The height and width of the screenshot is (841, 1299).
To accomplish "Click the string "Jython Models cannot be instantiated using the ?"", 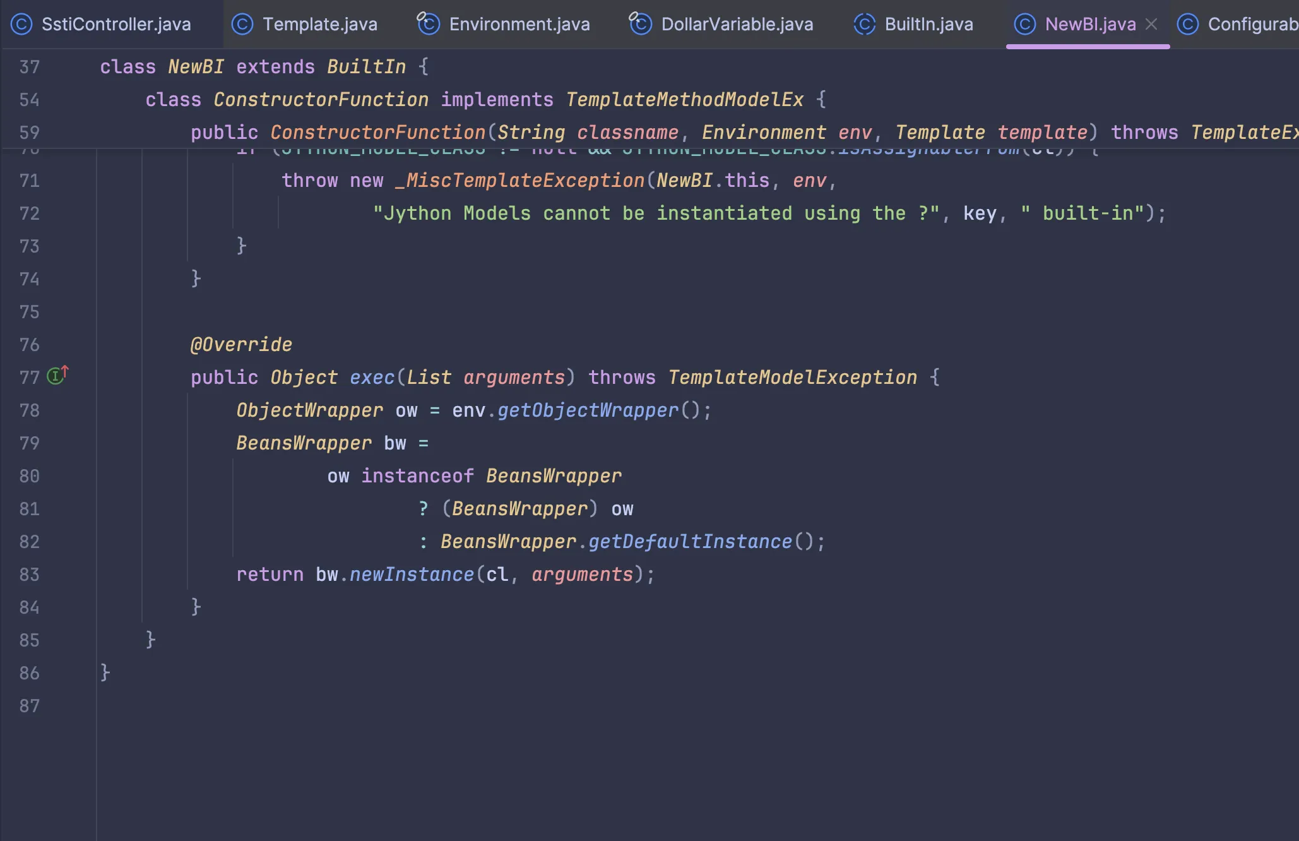I will 656,213.
